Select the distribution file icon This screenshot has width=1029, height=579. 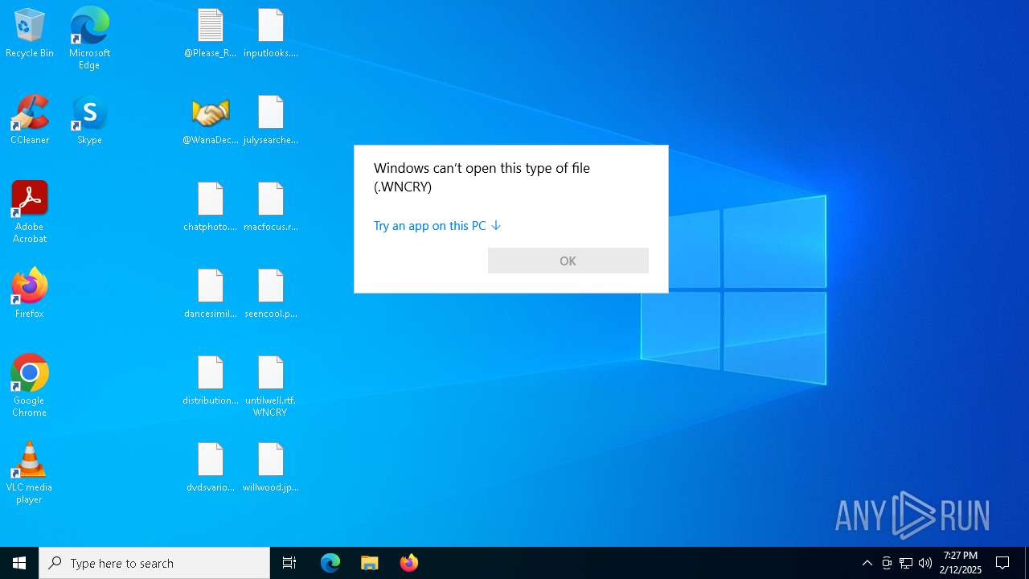click(211, 380)
